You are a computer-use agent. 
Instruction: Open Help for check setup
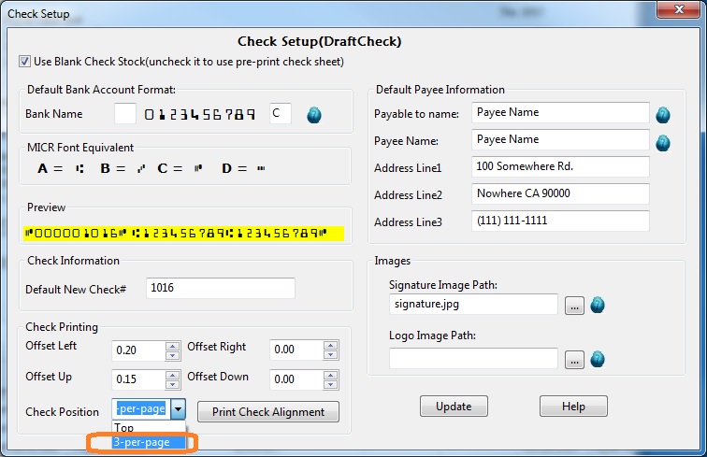tap(573, 407)
